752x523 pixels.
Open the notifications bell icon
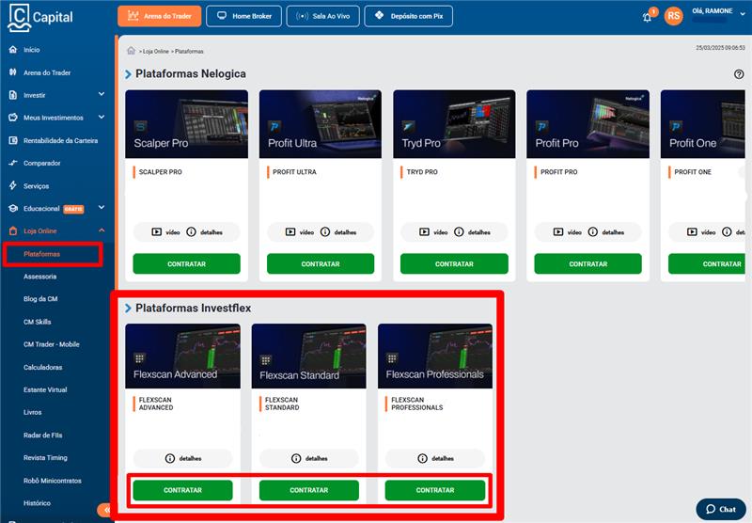click(x=647, y=17)
